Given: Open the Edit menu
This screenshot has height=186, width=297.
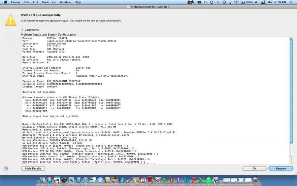Looking at the screenshot, I should [35, 2].
